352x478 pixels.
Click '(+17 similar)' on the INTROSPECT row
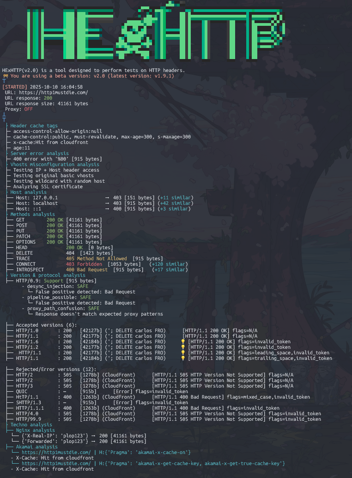click(170, 269)
